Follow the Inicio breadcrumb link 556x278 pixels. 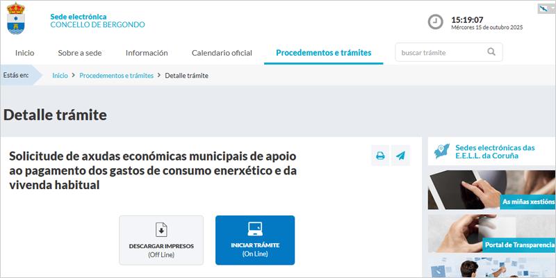(60, 75)
